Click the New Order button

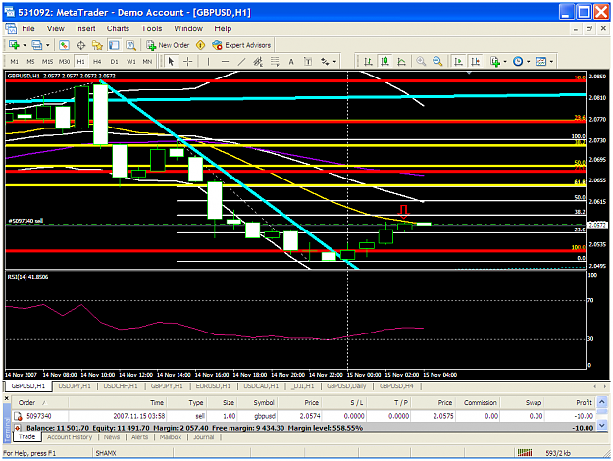point(168,45)
